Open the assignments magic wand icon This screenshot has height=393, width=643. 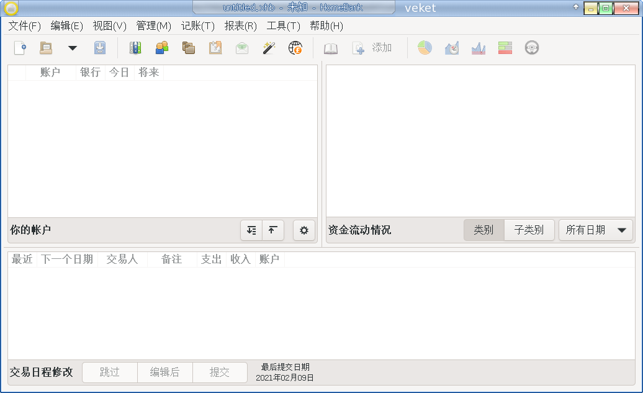click(269, 48)
